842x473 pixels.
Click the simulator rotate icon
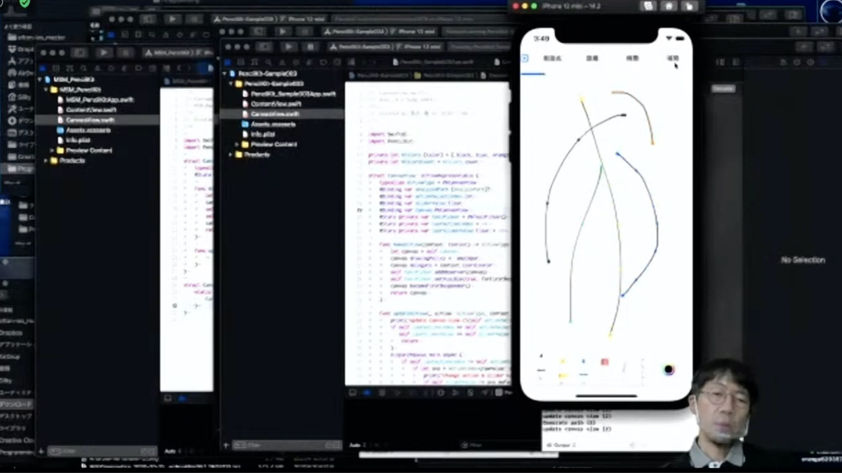(x=688, y=6)
